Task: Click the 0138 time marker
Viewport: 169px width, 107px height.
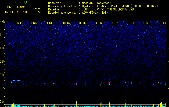Action: click(131, 23)
